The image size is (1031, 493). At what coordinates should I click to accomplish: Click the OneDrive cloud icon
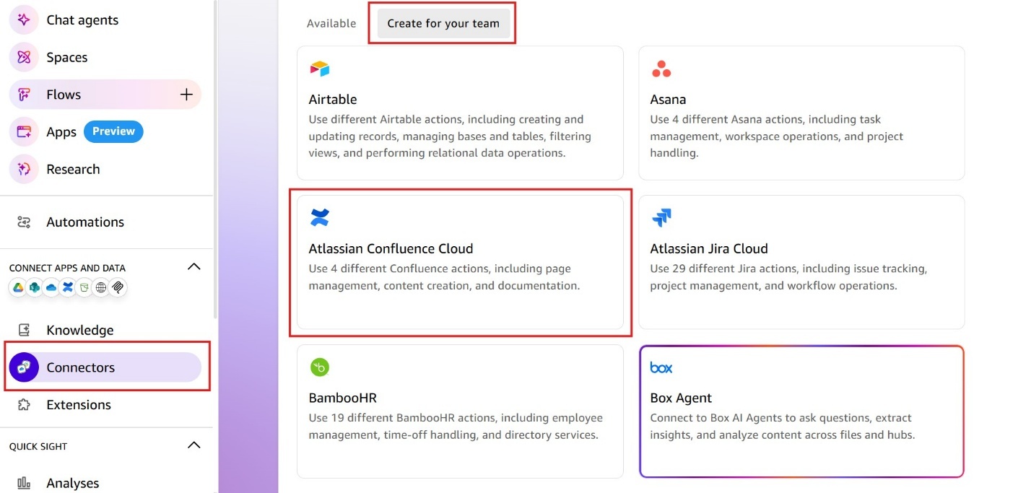[x=51, y=287]
